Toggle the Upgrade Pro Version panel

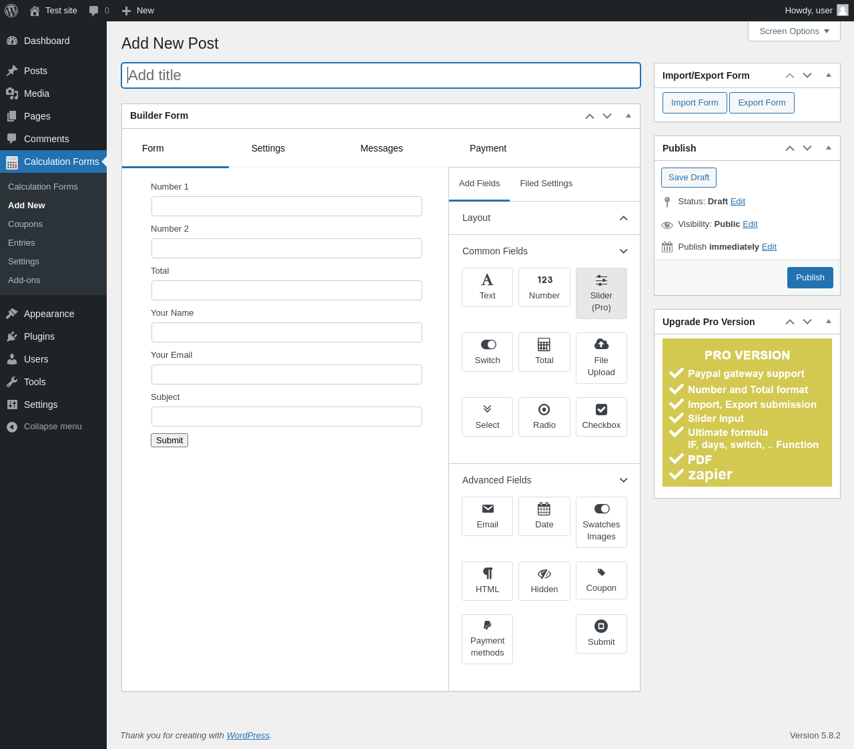(x=829, y=321)
